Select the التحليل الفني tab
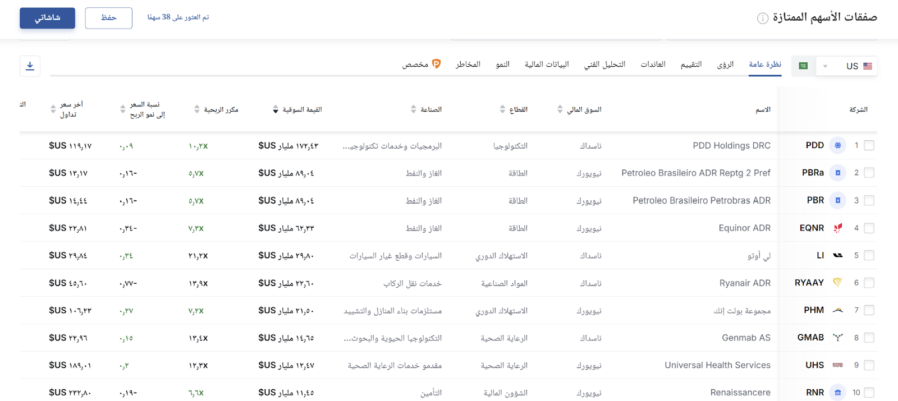 604,64
